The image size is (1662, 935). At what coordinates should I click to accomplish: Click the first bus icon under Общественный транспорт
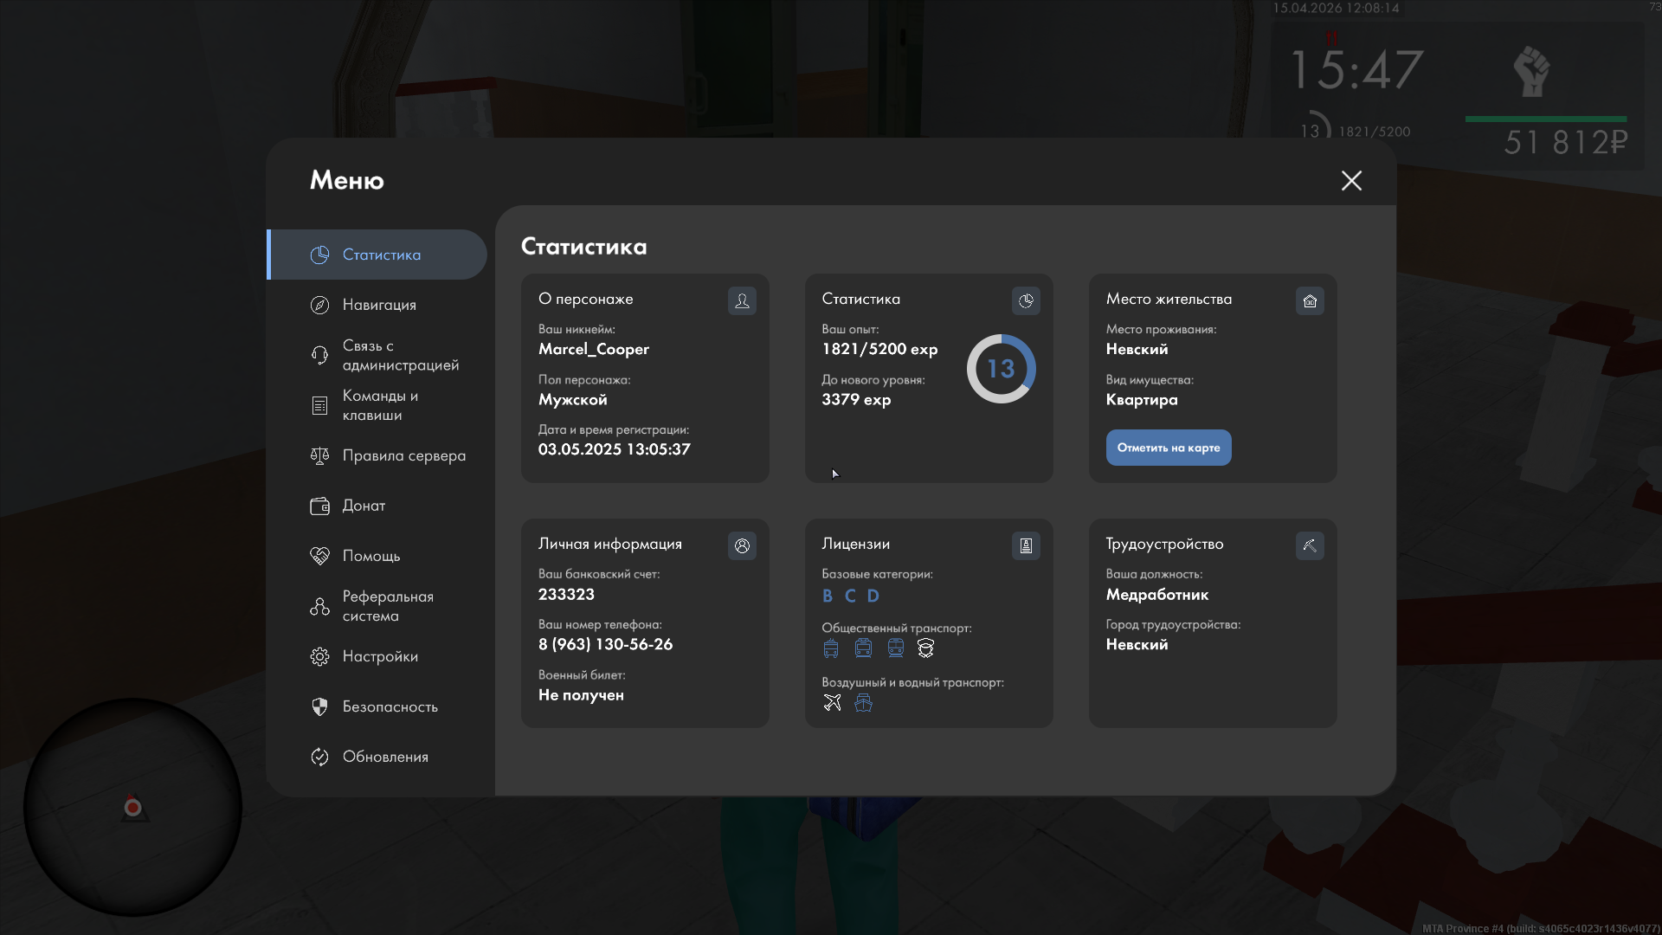click(831, 648)
